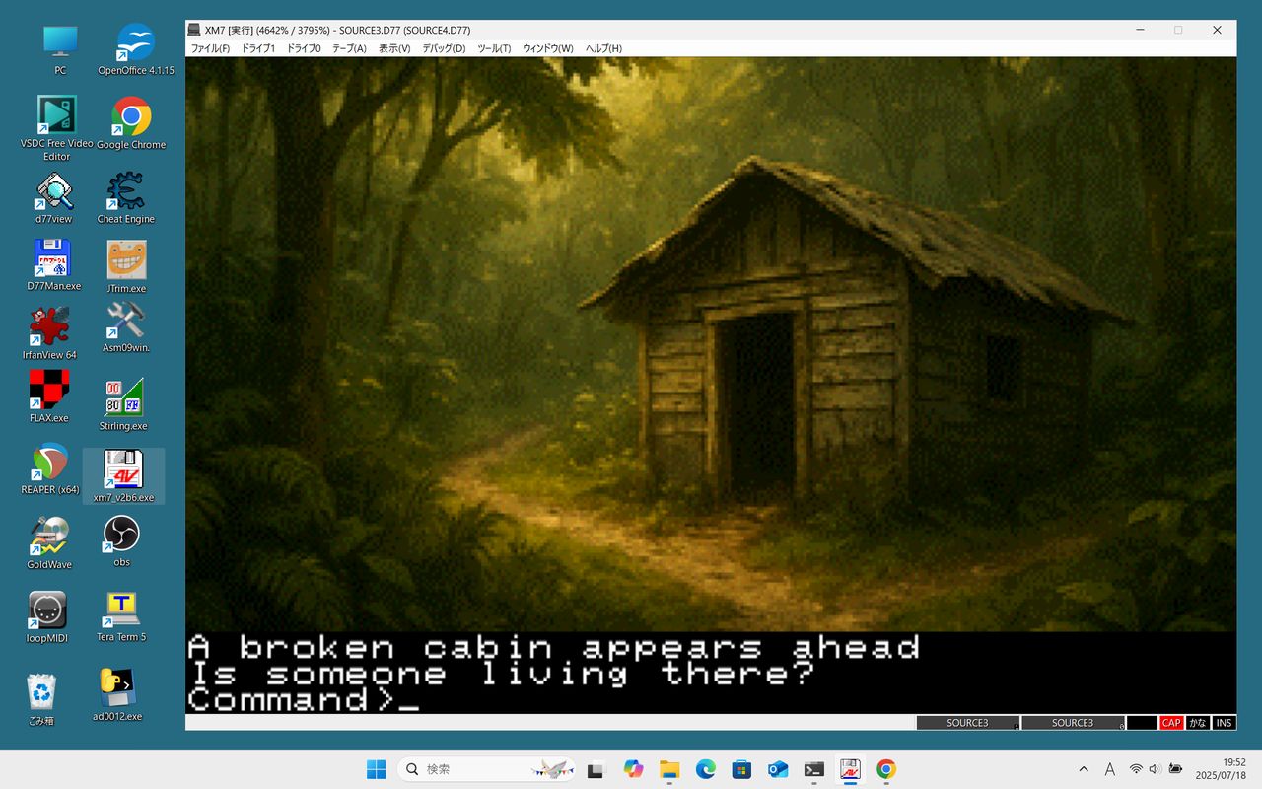Show hidden tray icons chevron
Screen dimensions: 1262x789
pyautogui.click(x=1085, y=769)
